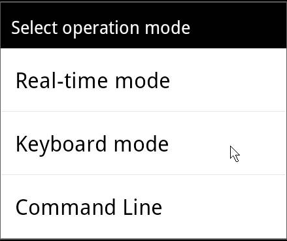Screen dimensions: 287x241
Task: Select Real-time mode option
Action: [143, 80]
